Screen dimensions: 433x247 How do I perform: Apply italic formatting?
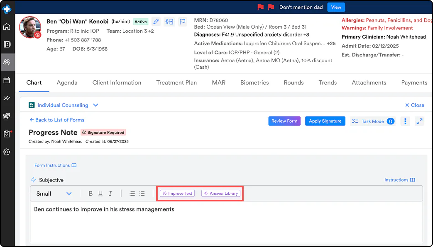[x=110, y=194]
